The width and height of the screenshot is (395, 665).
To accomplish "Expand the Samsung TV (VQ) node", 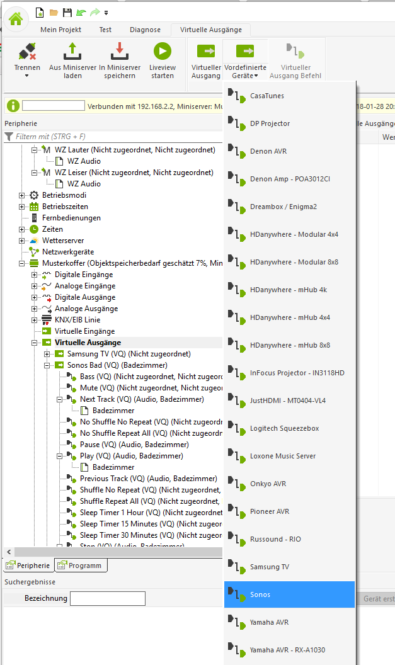I will tap(47, 354).
